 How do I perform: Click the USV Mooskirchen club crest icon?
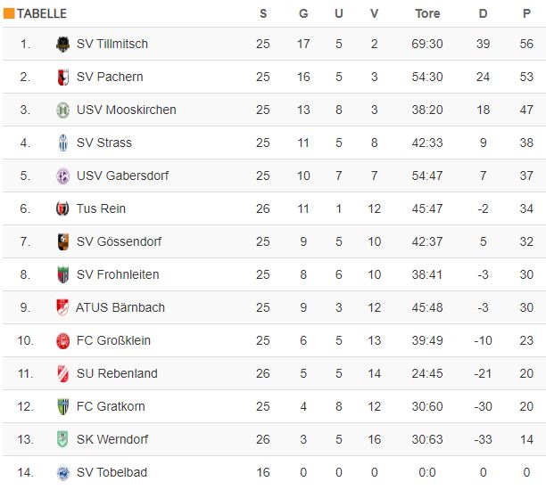(62, 110)
